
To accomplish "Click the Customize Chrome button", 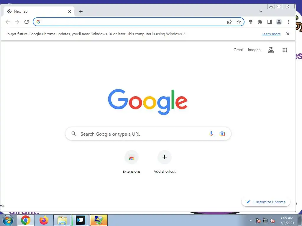I will pos(266,202).
